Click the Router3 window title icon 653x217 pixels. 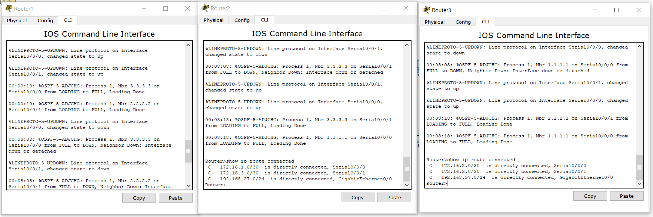pyautogui.click(x=427, y=10)
